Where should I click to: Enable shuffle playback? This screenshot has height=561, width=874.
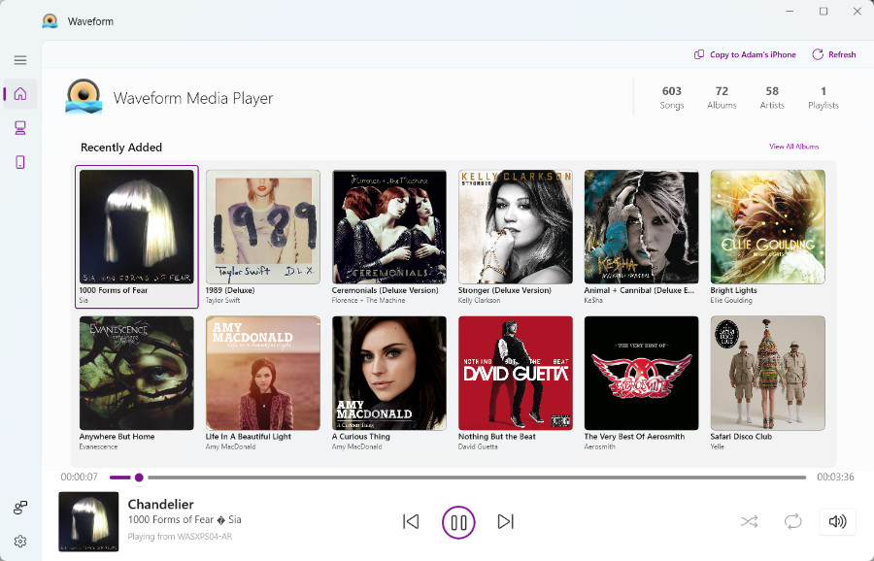(750, 521)
